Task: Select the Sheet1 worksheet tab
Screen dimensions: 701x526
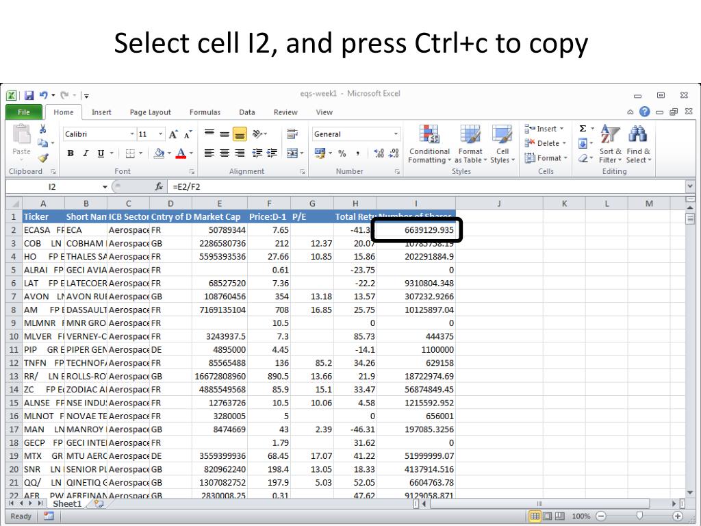Action: (67, 503)
